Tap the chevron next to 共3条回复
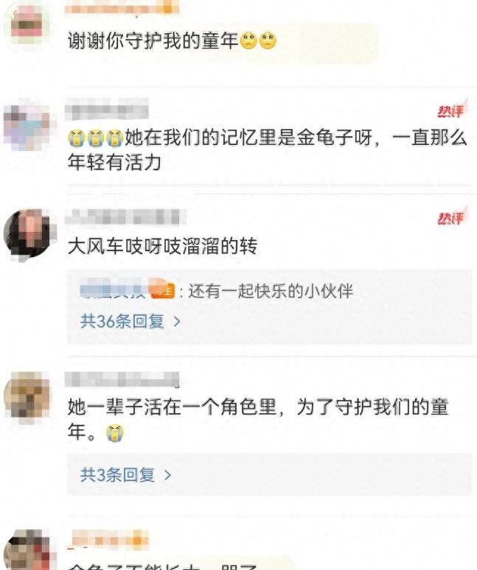The height and width of the screenshot is (570, 477). coord(167,475)
